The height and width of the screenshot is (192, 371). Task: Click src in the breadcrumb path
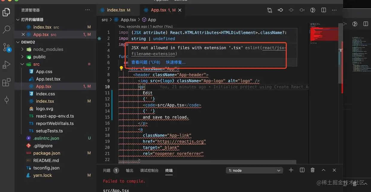click(x=105, y=20)
